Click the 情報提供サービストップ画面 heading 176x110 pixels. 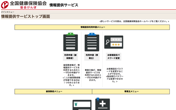[26, 16]
